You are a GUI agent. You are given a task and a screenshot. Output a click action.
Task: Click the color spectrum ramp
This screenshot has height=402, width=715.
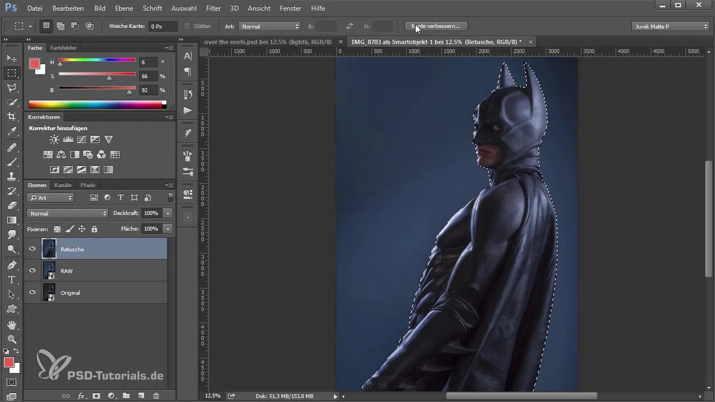(x=97, y=104)
